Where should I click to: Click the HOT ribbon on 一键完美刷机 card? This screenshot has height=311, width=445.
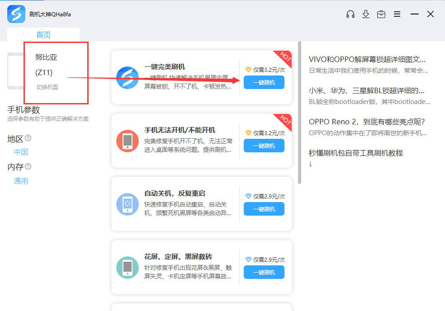285,57
